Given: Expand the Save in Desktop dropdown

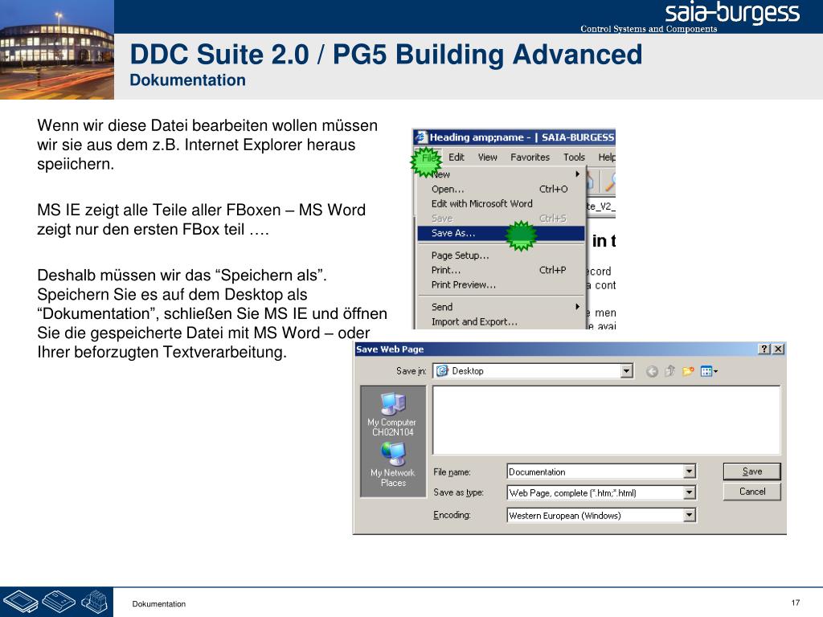Looking at the screenshot, I should click(626, 371).
